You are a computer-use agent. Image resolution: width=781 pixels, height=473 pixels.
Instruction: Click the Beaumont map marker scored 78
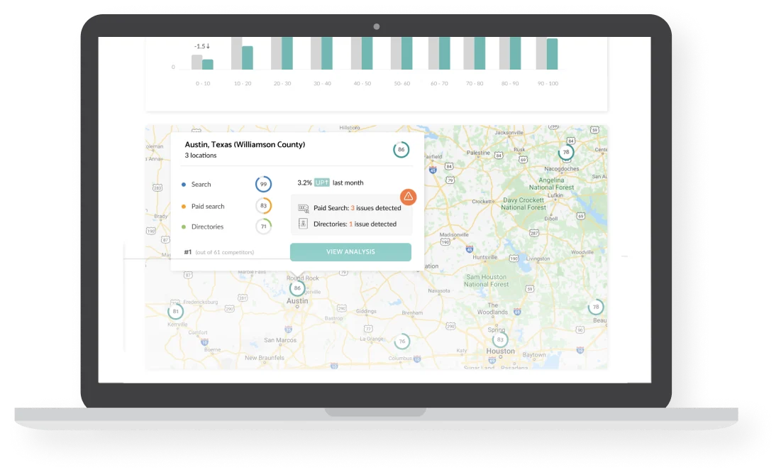[596, 308]
